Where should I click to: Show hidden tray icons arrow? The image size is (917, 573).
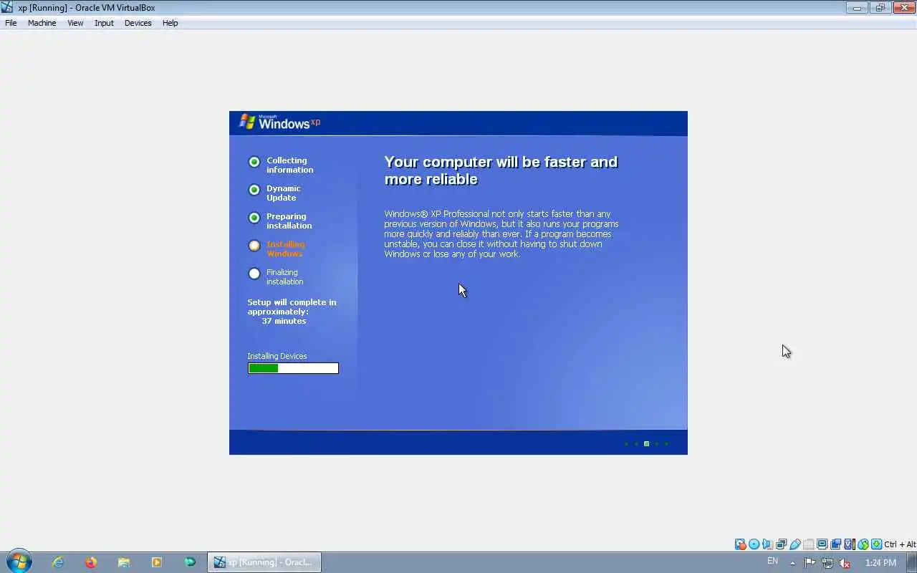[x=792, y=563]
